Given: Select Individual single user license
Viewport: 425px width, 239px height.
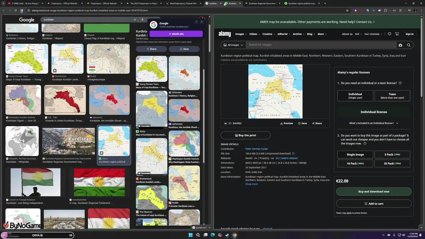Looking at the screenshot, I should (x=355, y=96).
